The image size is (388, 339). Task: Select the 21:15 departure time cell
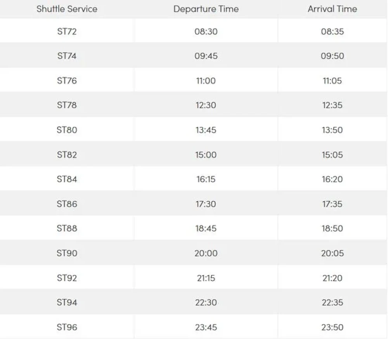(206, 278)
